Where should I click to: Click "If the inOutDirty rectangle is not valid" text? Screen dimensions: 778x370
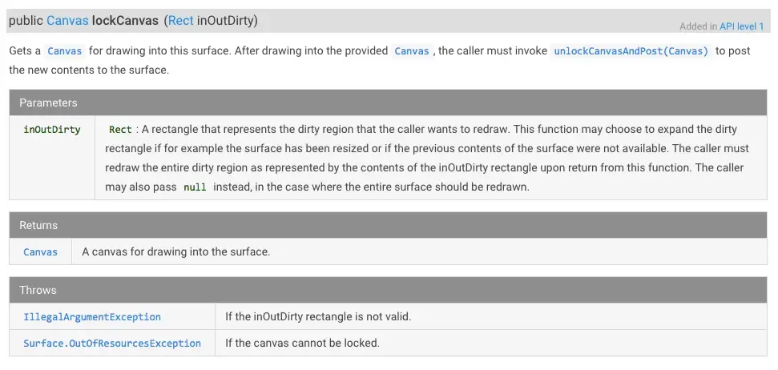pyautogui.click(x=318, y=317)
